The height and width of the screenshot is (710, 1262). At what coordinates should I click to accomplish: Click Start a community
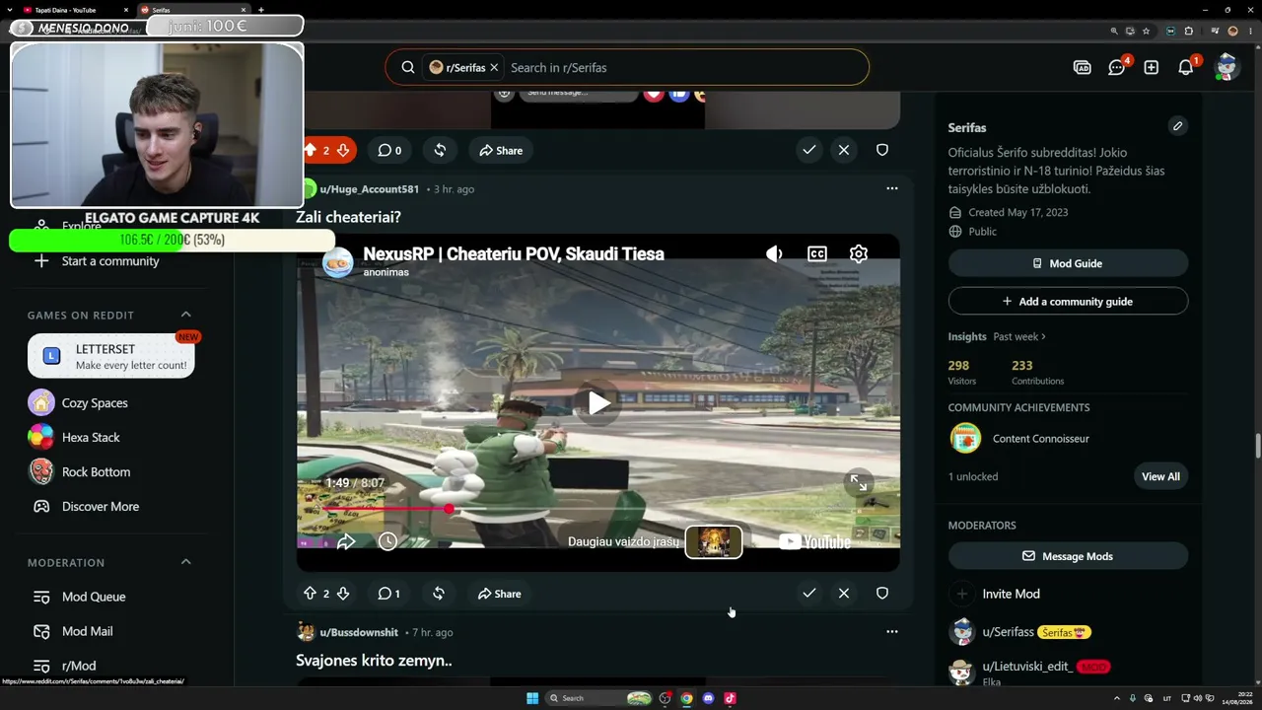pyautogui.click(x=110, y=260)
